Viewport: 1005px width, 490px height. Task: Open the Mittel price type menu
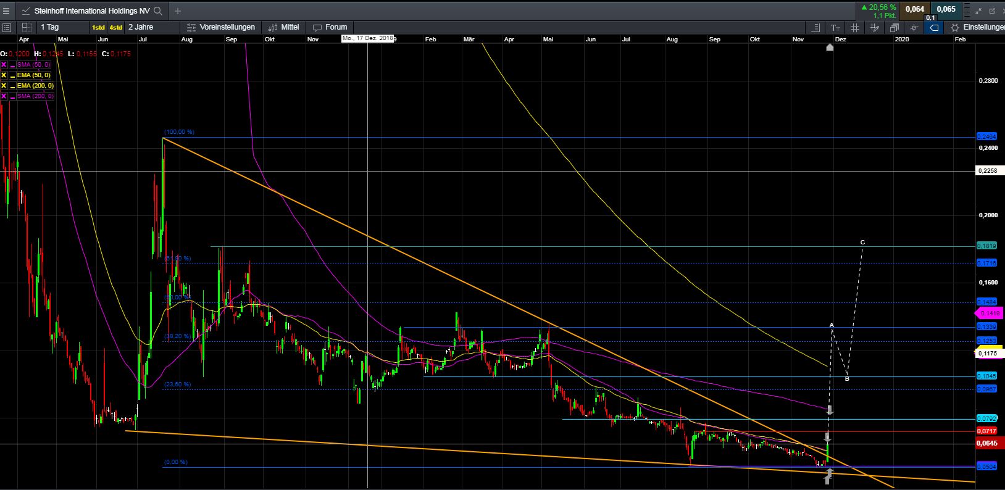pyautogui.click(x=284, y=27)
